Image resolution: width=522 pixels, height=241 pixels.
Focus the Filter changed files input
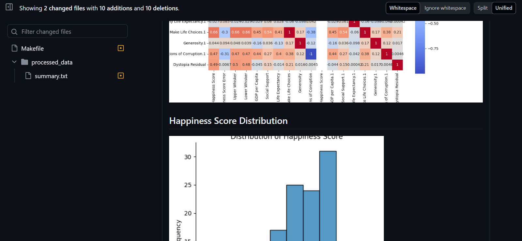[68, 32]
